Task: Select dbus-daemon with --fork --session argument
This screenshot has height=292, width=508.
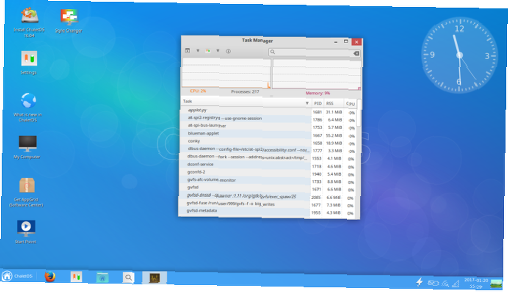Action: (x=267, y=157)
